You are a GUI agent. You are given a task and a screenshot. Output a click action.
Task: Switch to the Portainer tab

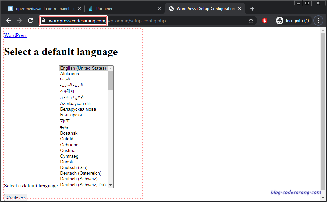click(125, 9)
